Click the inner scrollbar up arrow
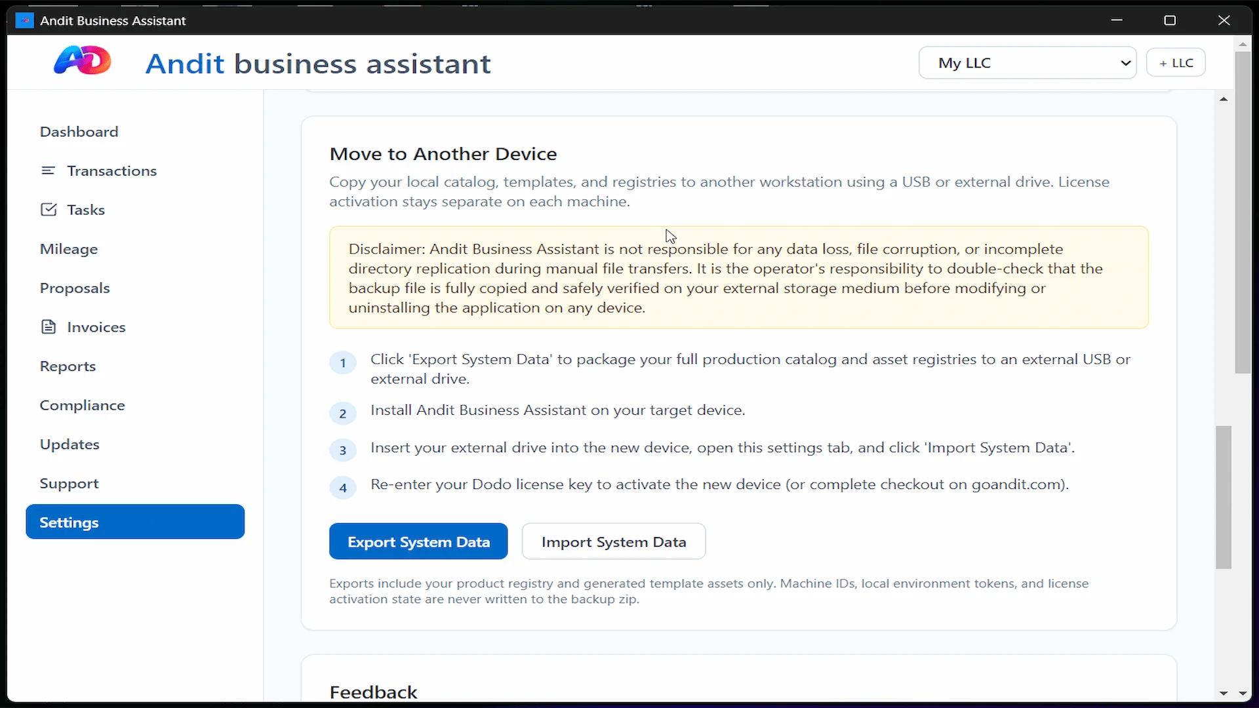 tap(1224, 99)
